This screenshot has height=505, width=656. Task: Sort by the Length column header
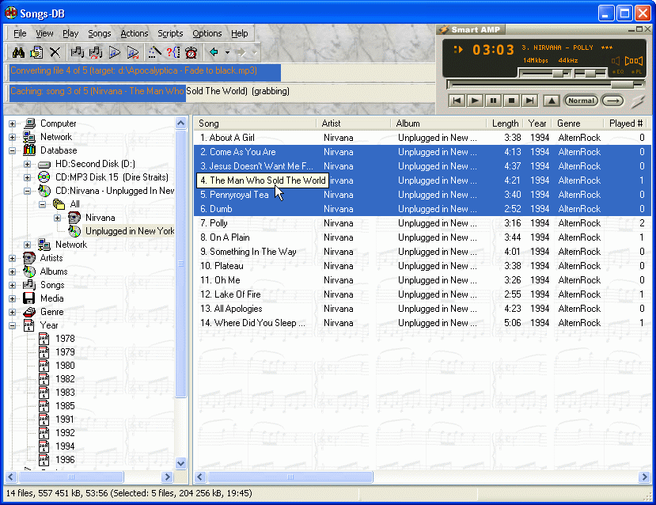[505, 123]
